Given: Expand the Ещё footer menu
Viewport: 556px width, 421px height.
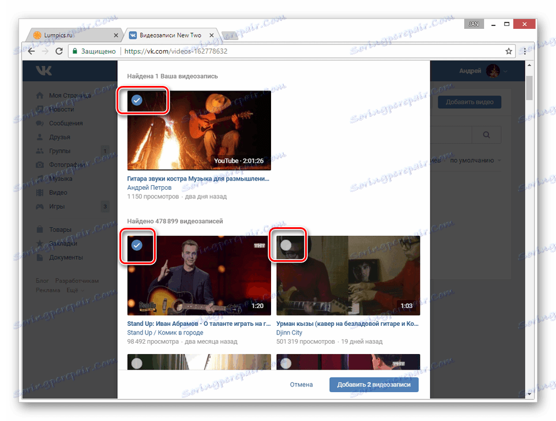Looking at the screenshot, I should [x=76, y=290].
